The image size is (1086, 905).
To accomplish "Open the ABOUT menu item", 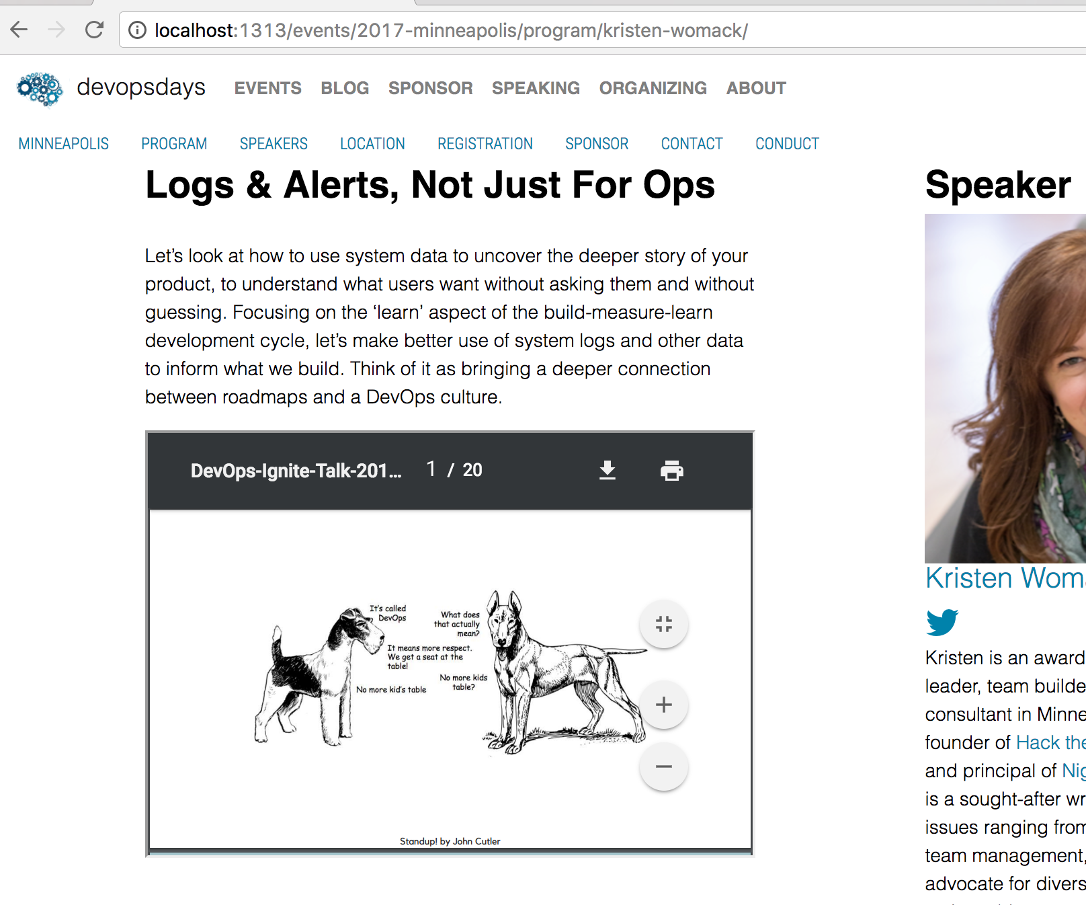I will [756, 88].
